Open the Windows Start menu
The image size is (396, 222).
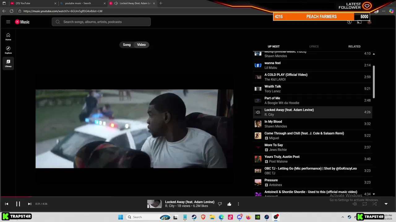click(121, 217)
